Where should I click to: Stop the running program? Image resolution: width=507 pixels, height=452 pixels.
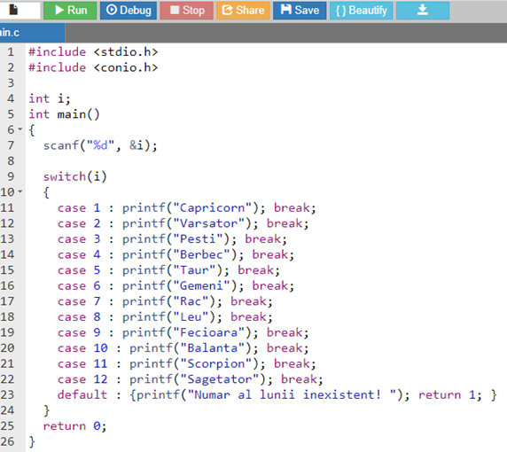(186, 11)
